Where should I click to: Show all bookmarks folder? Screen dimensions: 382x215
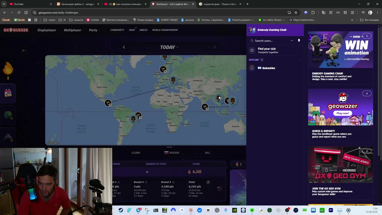[369, 20]
